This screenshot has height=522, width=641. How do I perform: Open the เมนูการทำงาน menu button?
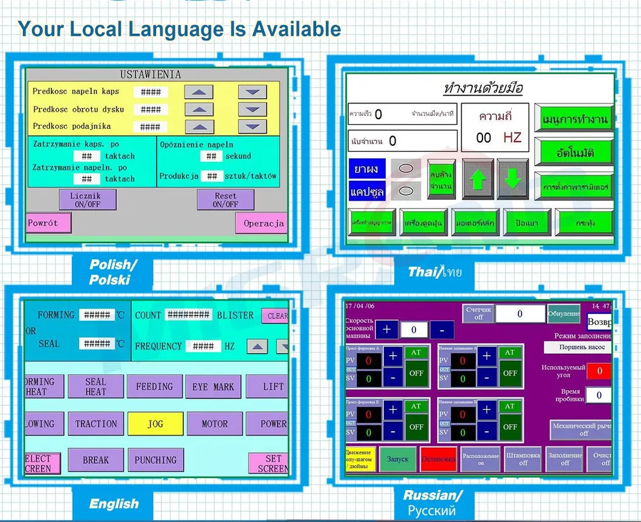coord(574,120)
